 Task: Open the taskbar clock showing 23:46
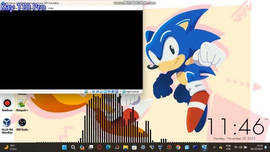point(256,147)
